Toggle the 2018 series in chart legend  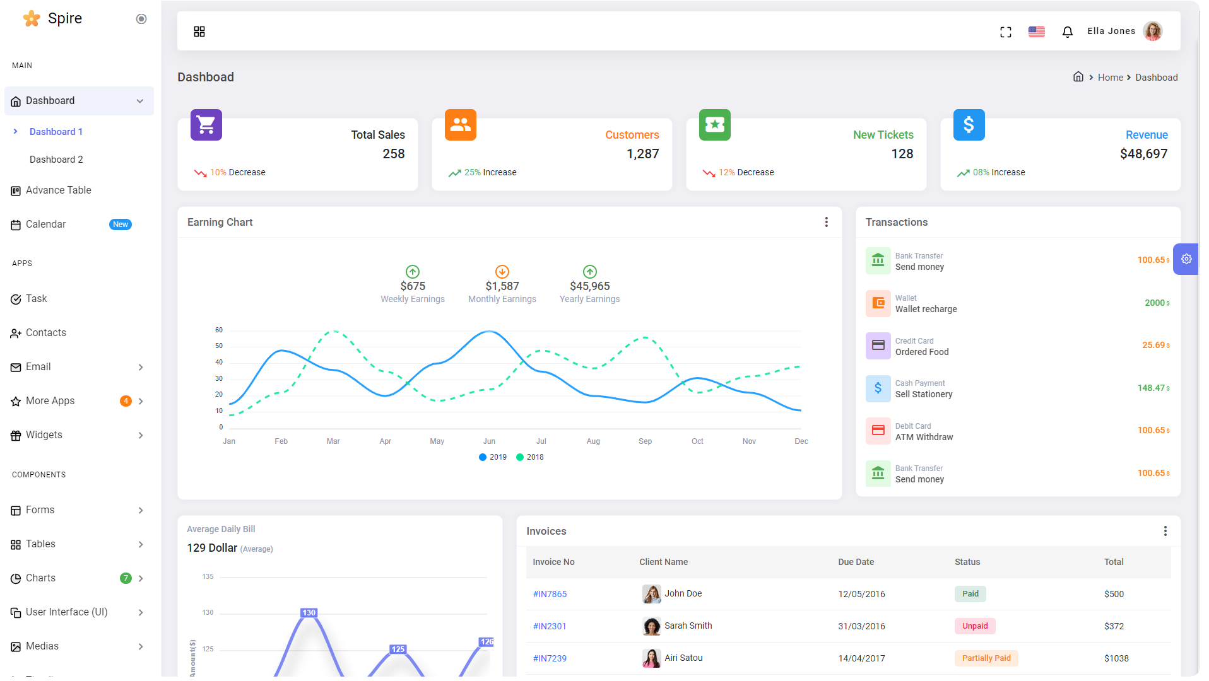pyautogui.click(x=530, y=457)
